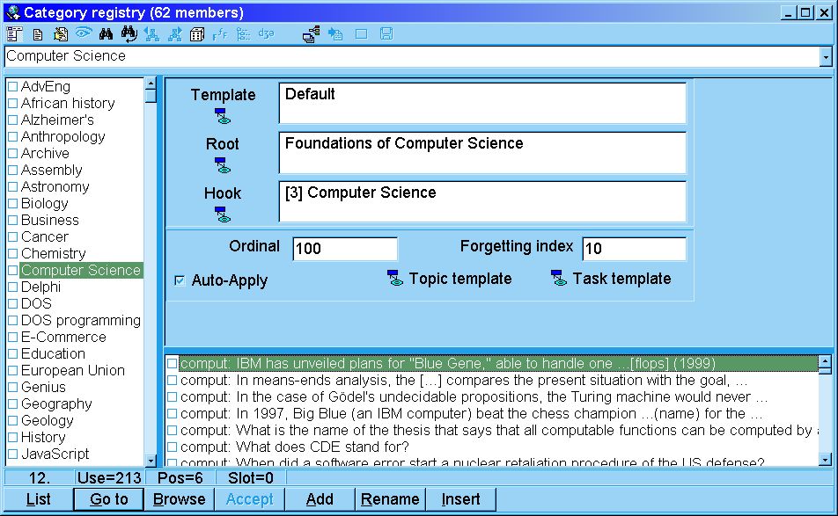Toggle the Auto-Apply checkbox
This screenshot has width=838, height=516.
[180, 280]
